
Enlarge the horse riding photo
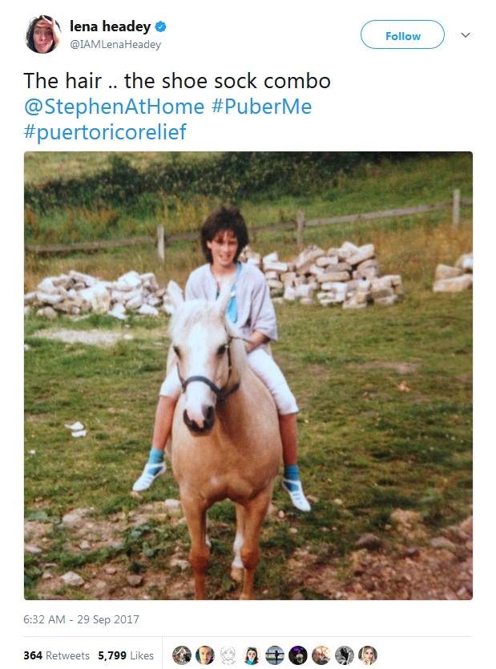coord(248,376)
